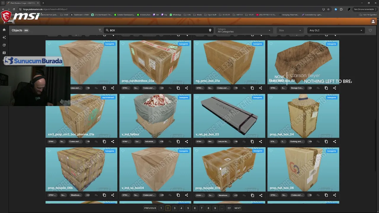The image size is (379, 213).
Task: Share the prop_hat_box_06 object
Action: [335, 195]
